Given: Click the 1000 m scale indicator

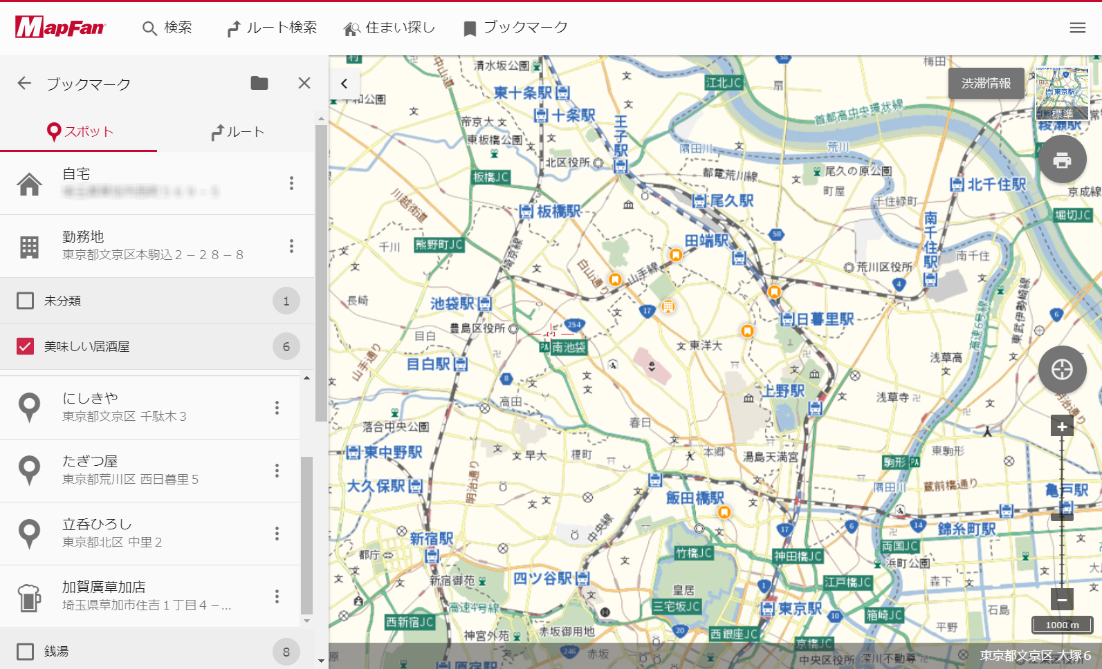Looking at the screenshot, I should point(1062,625).
